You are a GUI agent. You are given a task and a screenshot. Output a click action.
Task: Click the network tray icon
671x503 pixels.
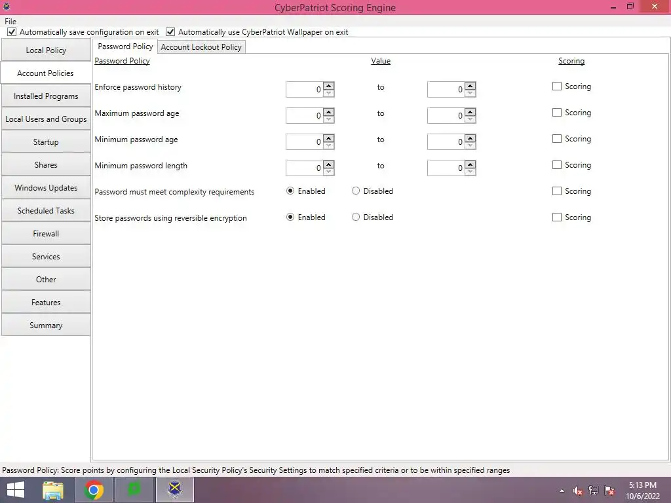(x=594, y=491)
